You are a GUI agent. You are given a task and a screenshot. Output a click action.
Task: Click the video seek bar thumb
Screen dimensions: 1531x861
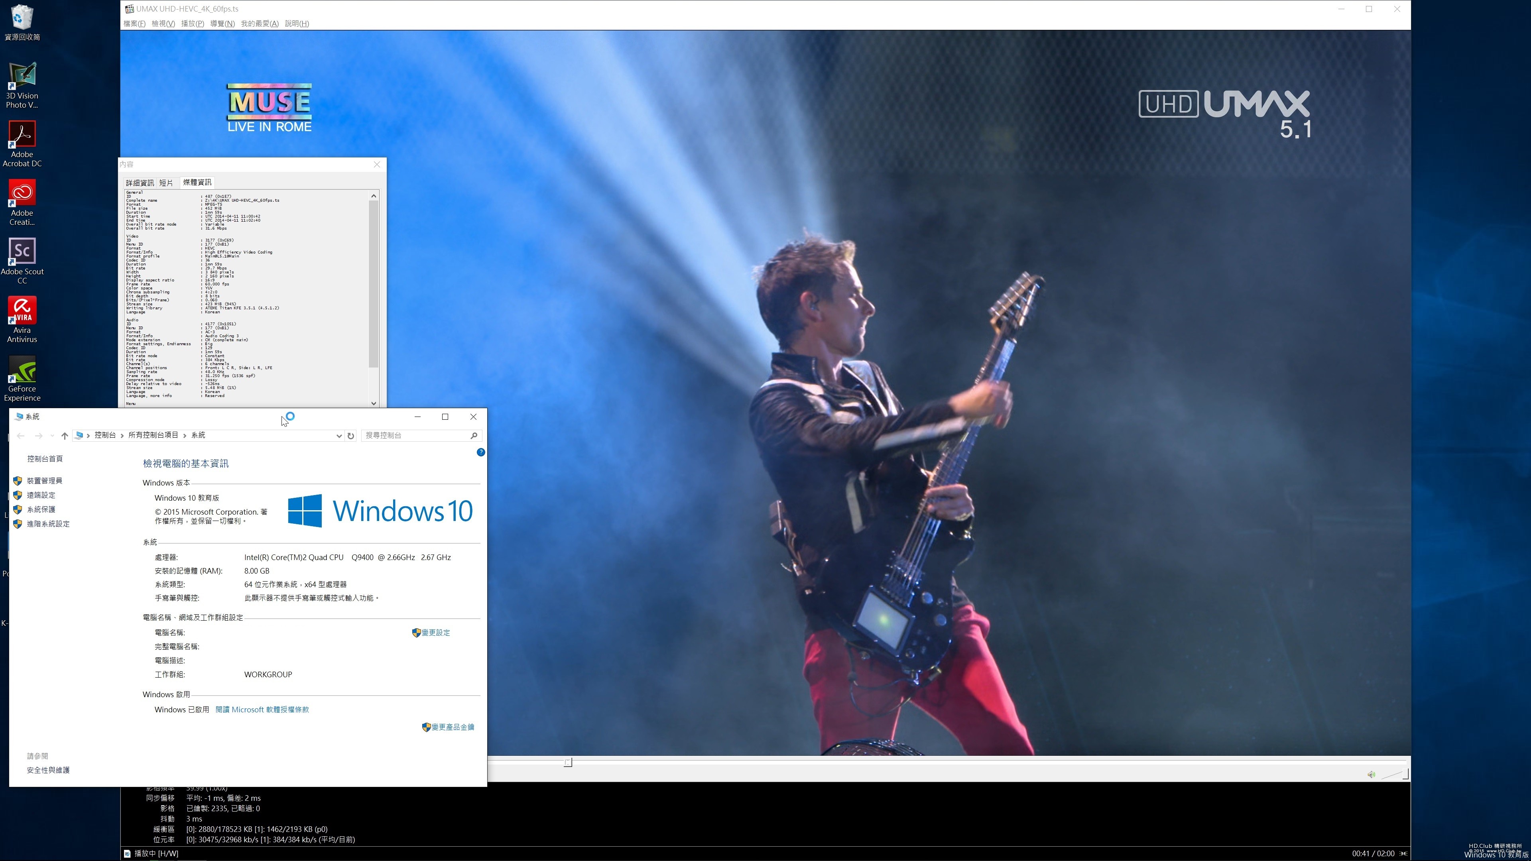(x=568, y=763)
